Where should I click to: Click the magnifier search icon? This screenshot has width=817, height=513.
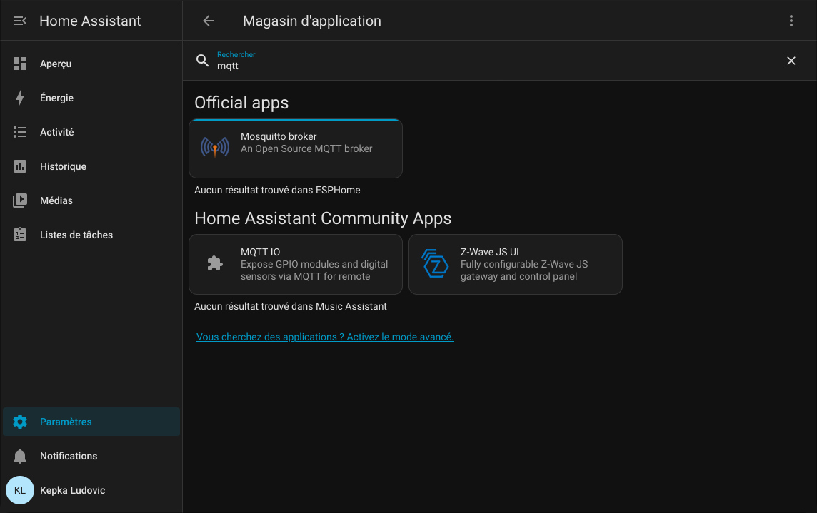203,61
